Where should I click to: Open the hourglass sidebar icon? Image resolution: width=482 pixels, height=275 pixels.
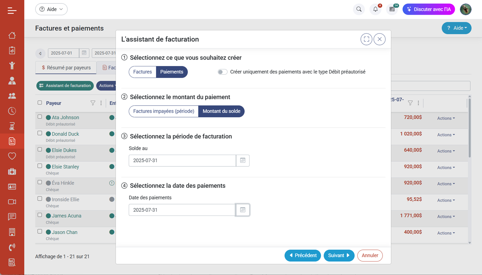pos(12,126)
